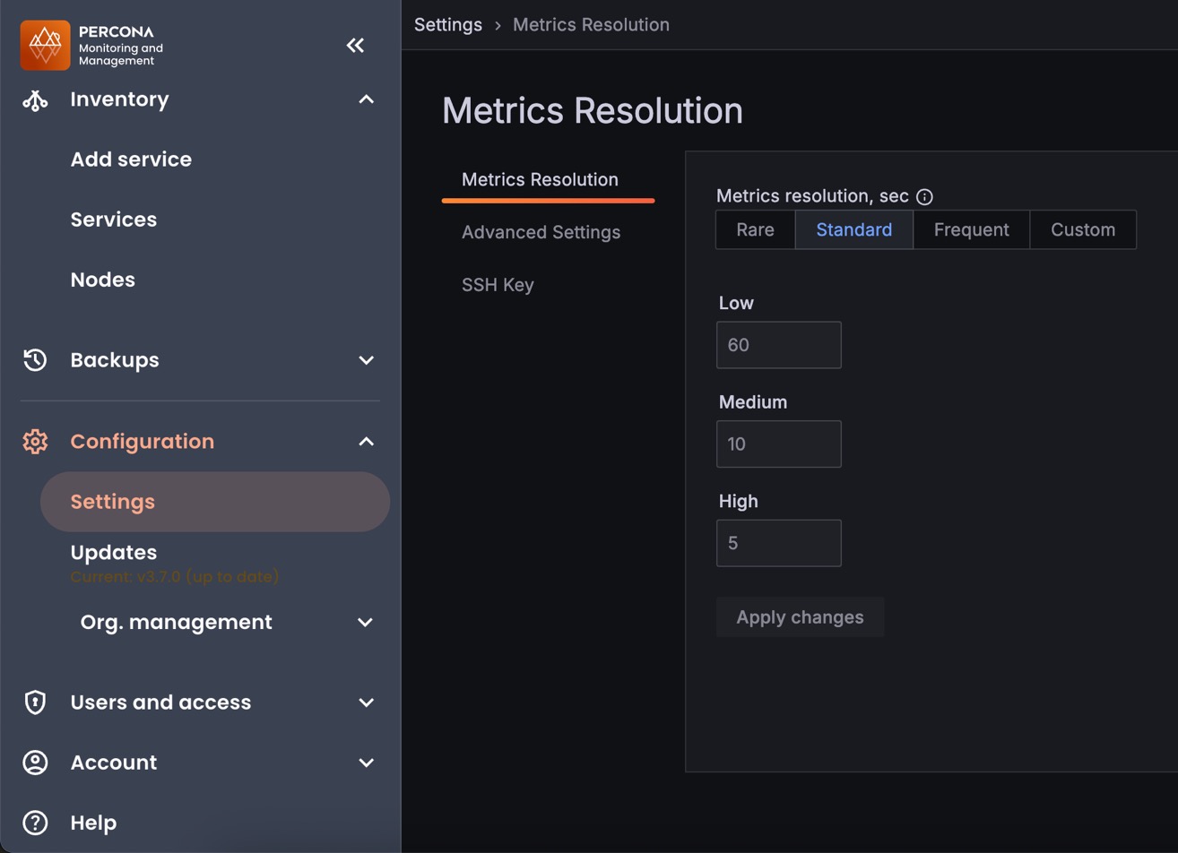Click the Percona logo icon
Screen dimensions: 1178x853
click(45, 45)
